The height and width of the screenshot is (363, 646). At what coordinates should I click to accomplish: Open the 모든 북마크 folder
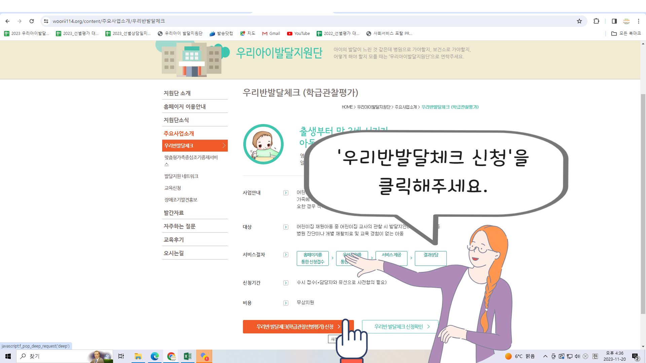(626, 33)
